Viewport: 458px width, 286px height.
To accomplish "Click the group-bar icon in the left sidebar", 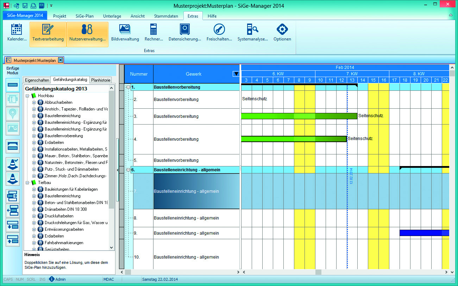I will click(13, 146).
